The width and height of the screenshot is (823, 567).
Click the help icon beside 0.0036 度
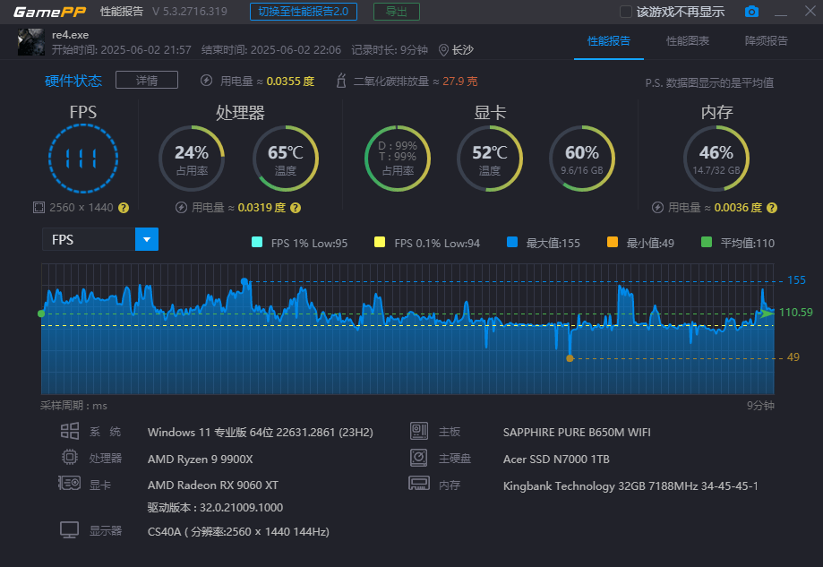pyautogui.click(x=772, y=208)
